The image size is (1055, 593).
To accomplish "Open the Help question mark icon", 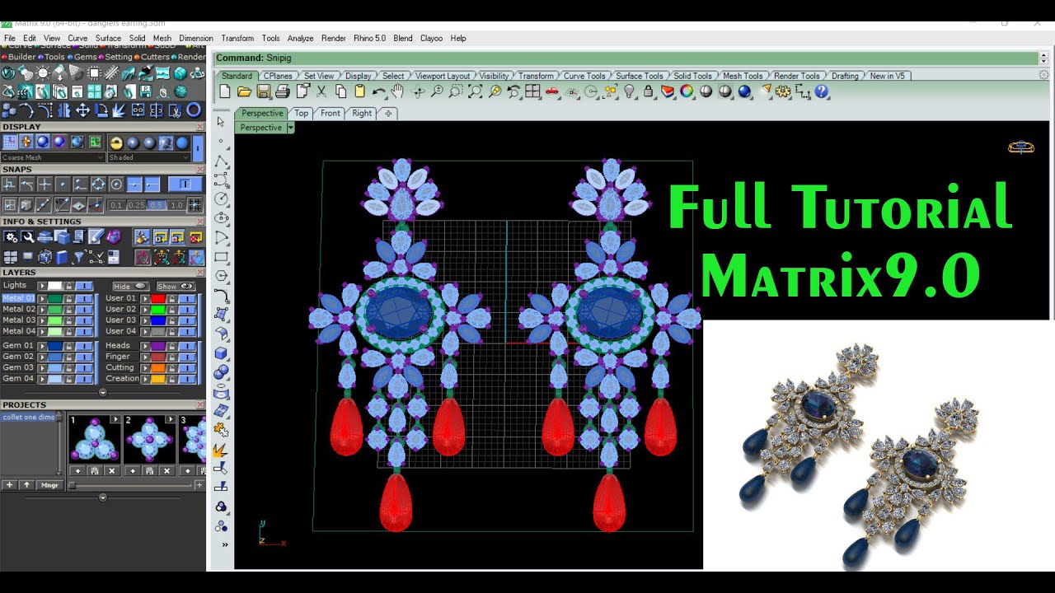I will [x=822, y=91].
